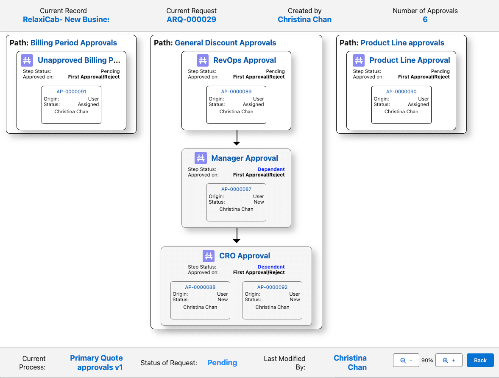This screenshot has height=378, width=499.
Task: Click the RevOps Approval step icon
Action: [202, 60]
